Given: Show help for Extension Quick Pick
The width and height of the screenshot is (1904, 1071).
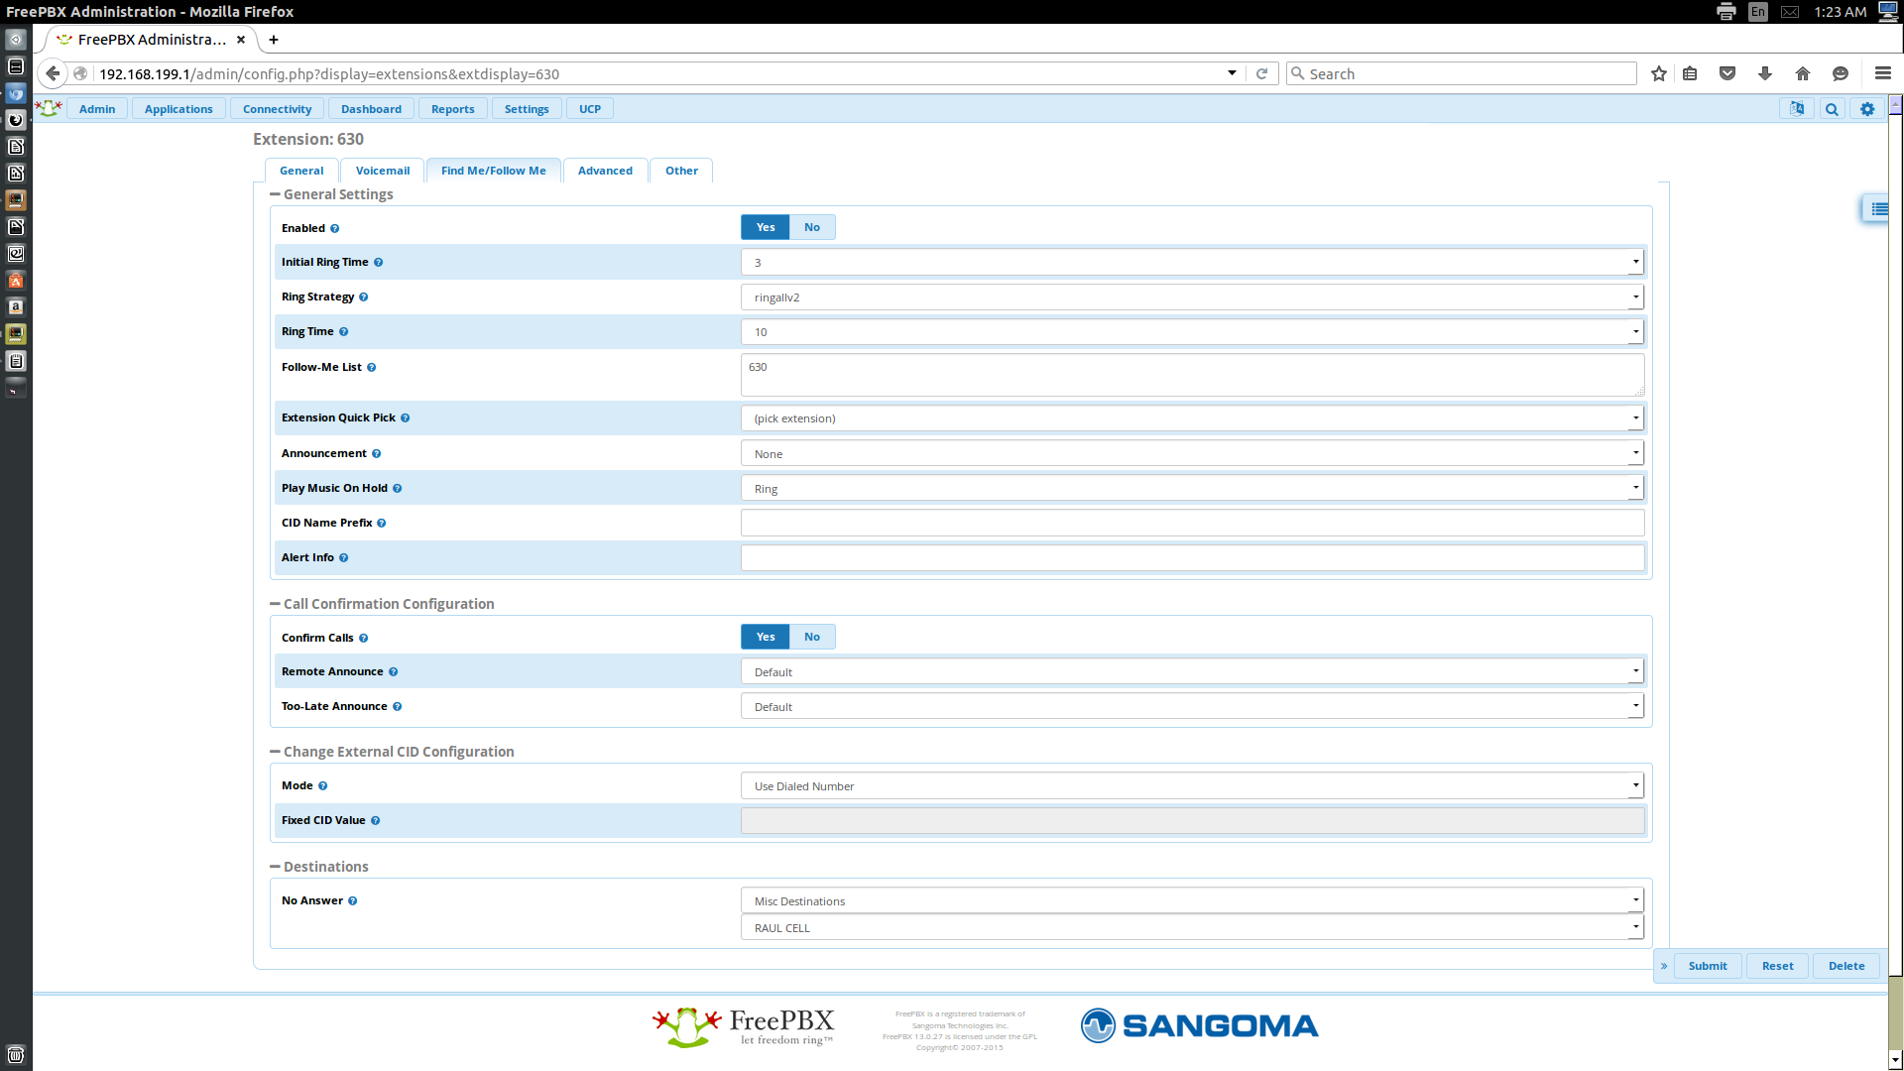Looking at the screenshot, I should tap(405, 418).
